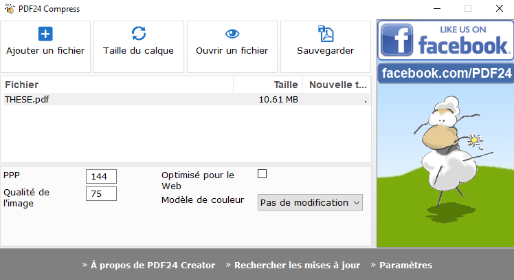Viewport: 514px width, 280px height.
Task: Click the PDF24 sheep logo in title bar
Action: [x=10, y=8]
